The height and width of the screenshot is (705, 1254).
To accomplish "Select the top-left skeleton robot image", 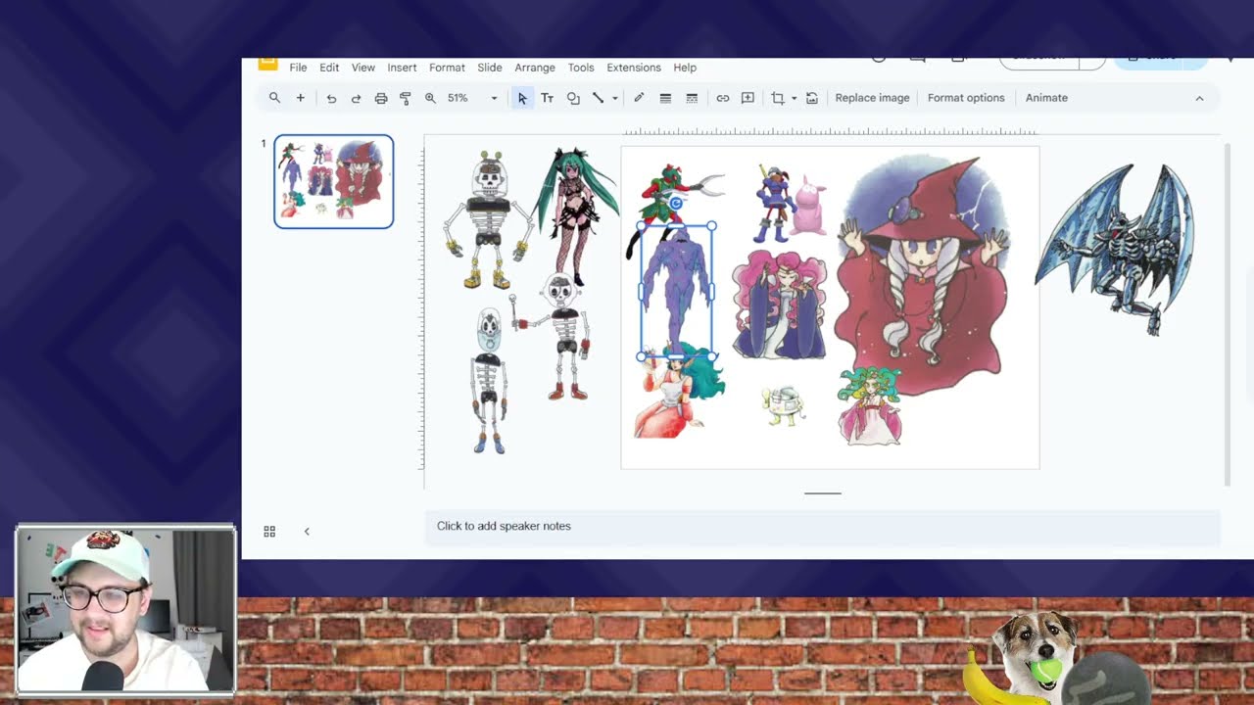I will pos(487,219).
